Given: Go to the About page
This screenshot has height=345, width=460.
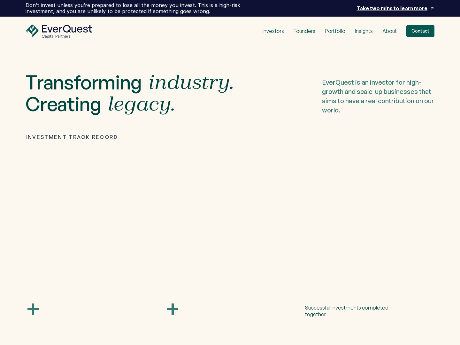Looking at the screenshot, I should click(x=389, y=31).
